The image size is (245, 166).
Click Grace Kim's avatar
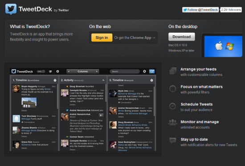tap(16, 144)
